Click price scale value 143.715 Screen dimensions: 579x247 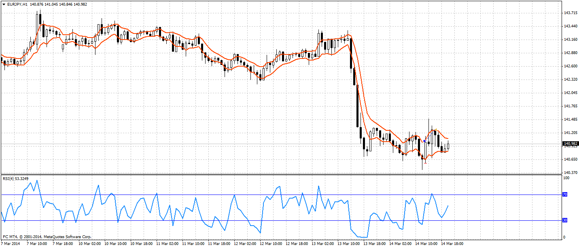570,13
